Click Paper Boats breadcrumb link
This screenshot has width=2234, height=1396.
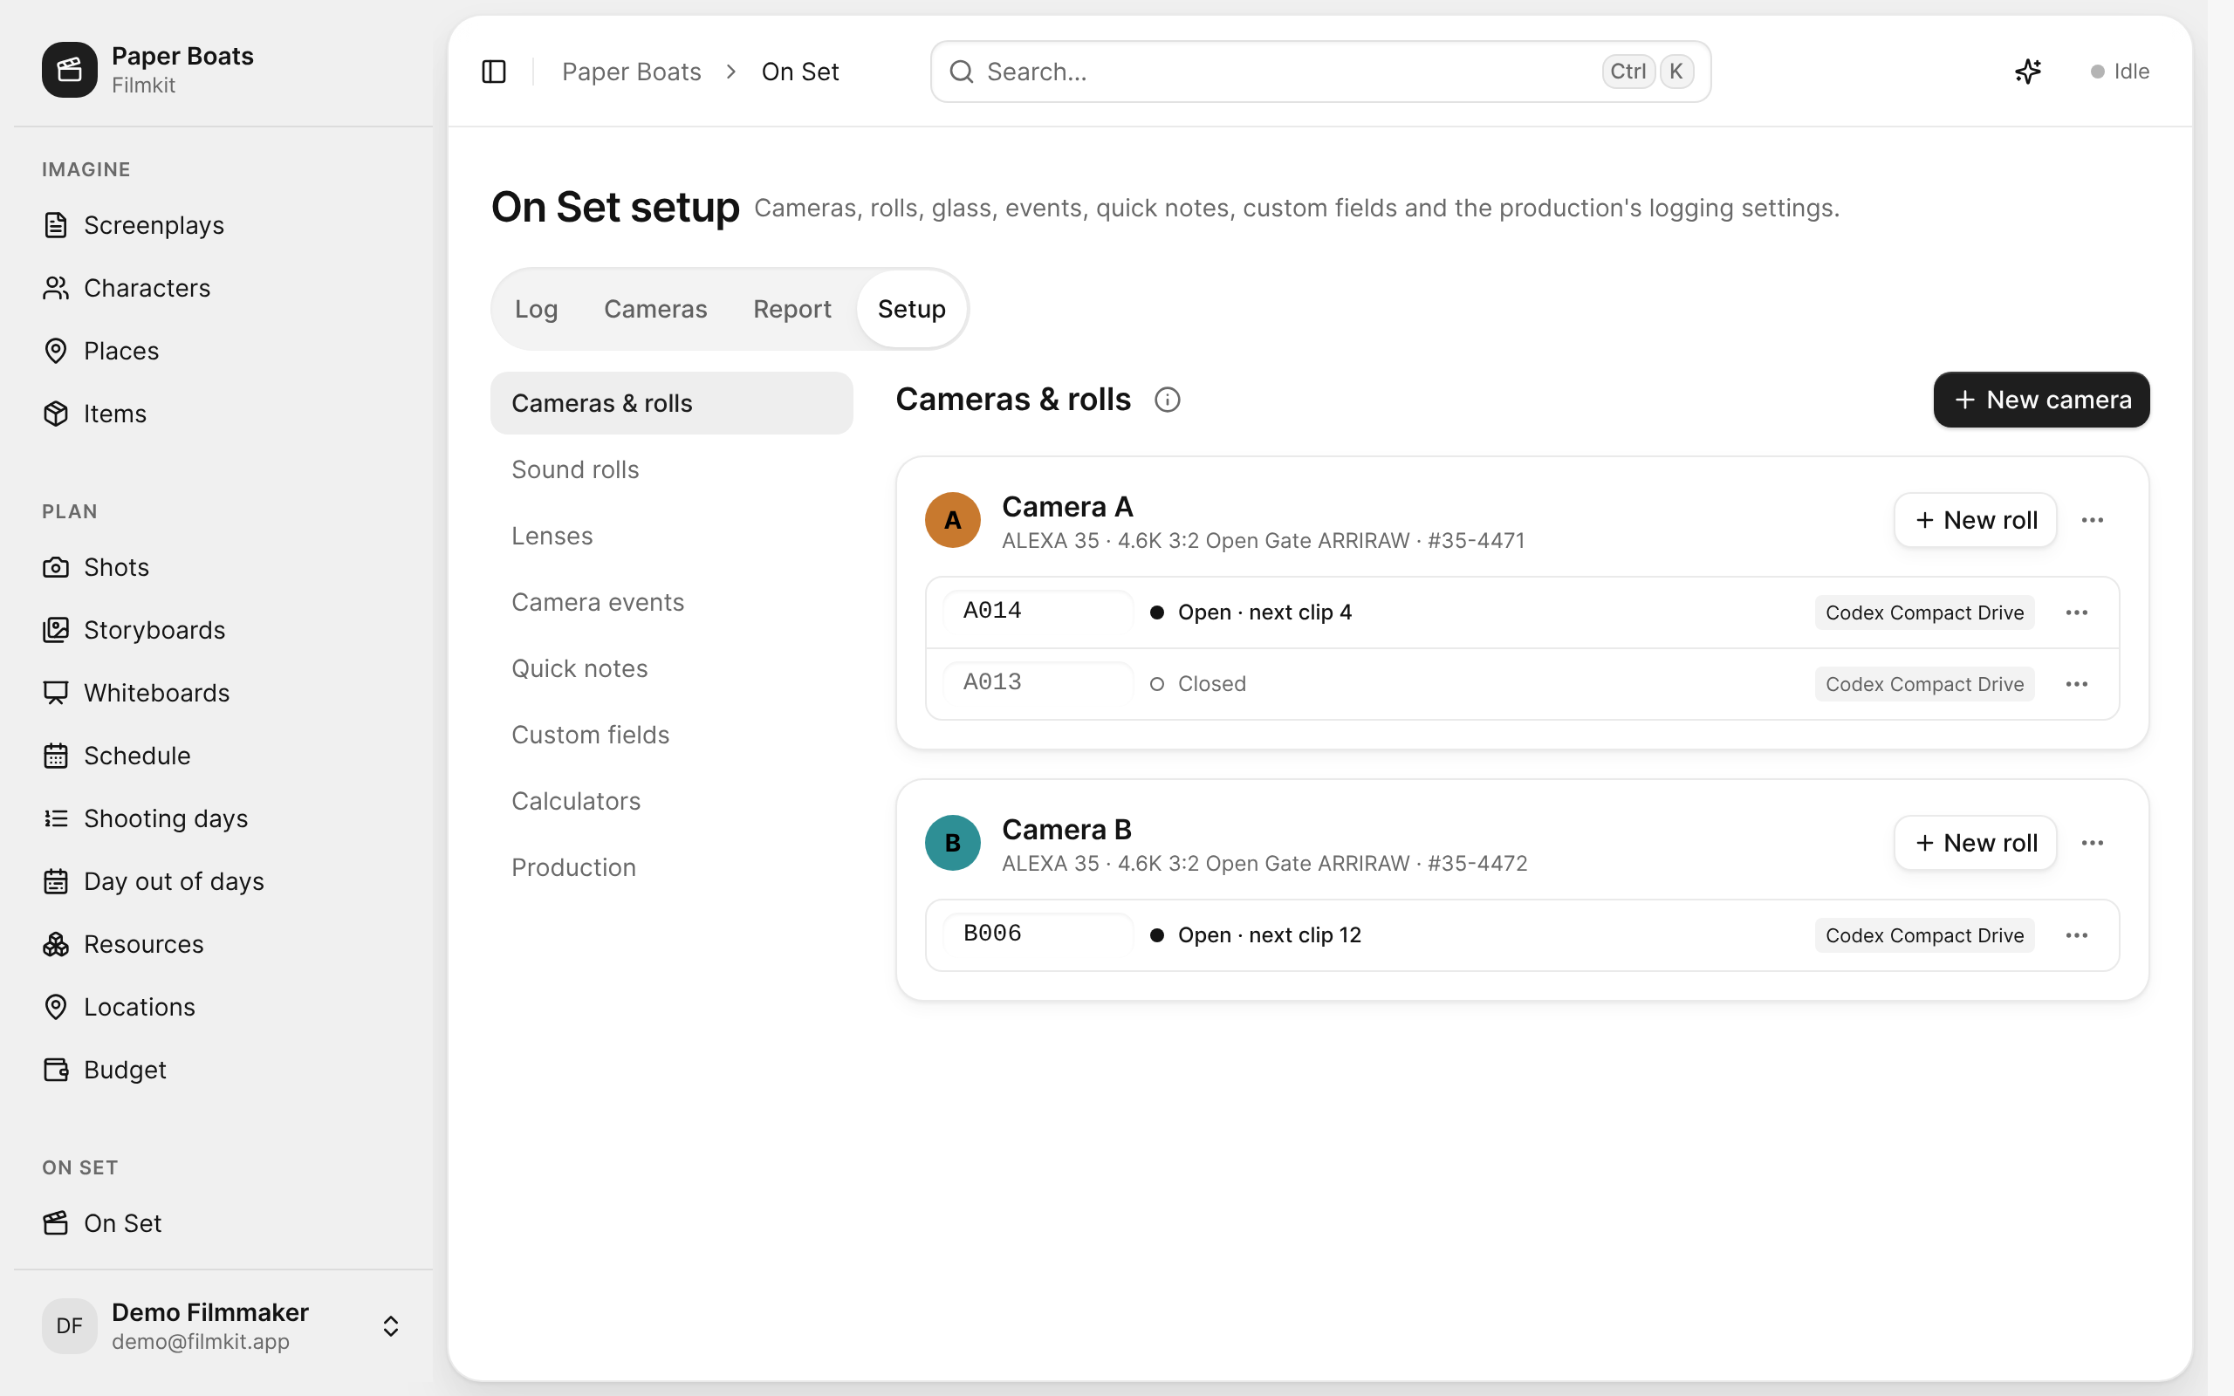click(632, 71)
